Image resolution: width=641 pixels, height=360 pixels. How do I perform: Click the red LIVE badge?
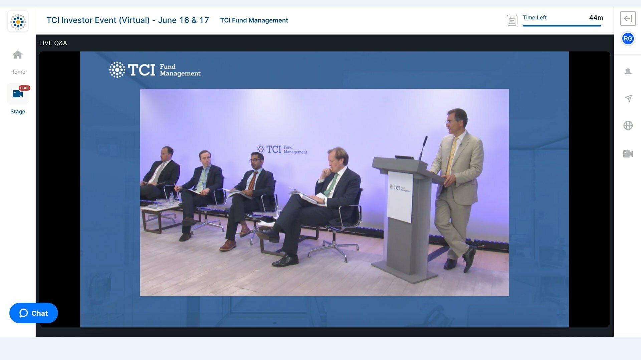24,88
